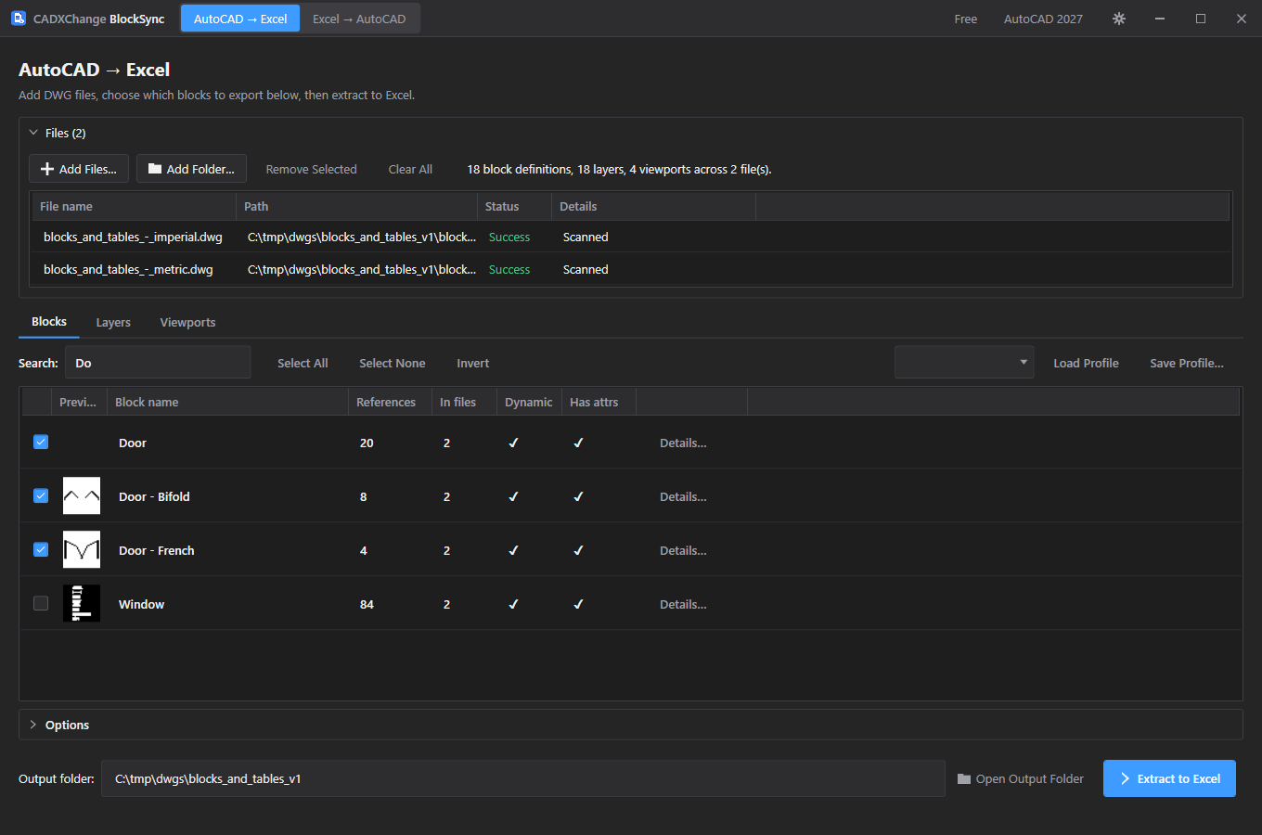Image resolution: width=1262 pixels, height=835 pixels.
Task: Focus the block Search field
Action: [158, 363]
